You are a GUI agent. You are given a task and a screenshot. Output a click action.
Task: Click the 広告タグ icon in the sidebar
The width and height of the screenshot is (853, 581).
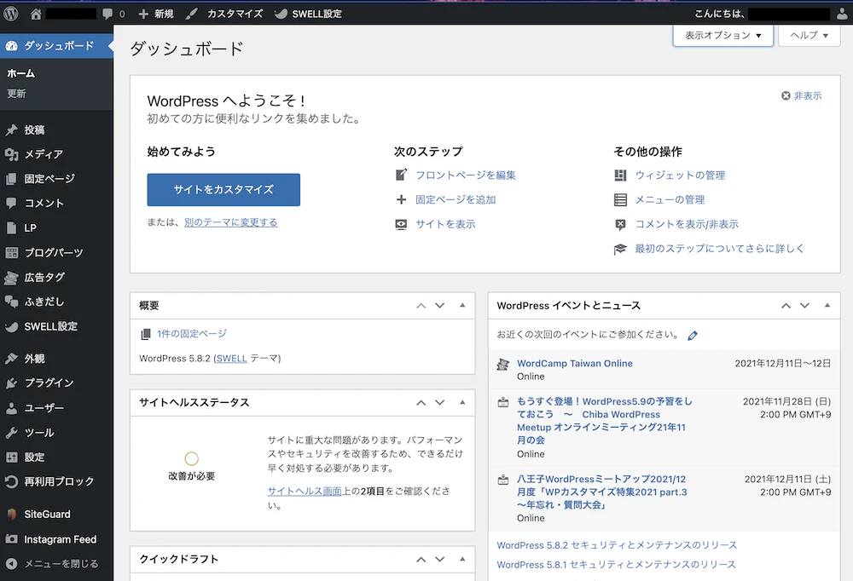pos(11,278)
